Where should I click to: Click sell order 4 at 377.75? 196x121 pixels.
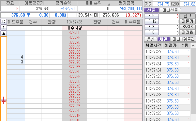(16, 57)
